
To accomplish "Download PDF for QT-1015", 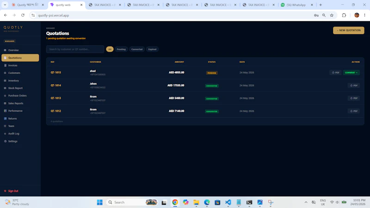I will [335, 73].
